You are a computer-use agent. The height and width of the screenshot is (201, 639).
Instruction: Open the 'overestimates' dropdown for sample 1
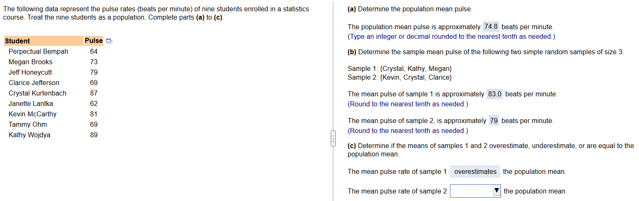[475, 171]
